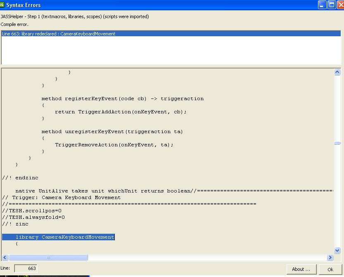Click the horizontal scrollbar thumb
Screen dimensions: 344x277
point(48,258)
